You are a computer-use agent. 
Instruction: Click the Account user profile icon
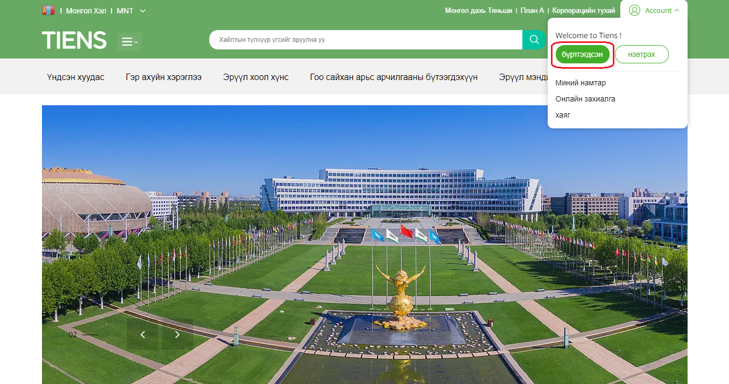coord(634,10)
